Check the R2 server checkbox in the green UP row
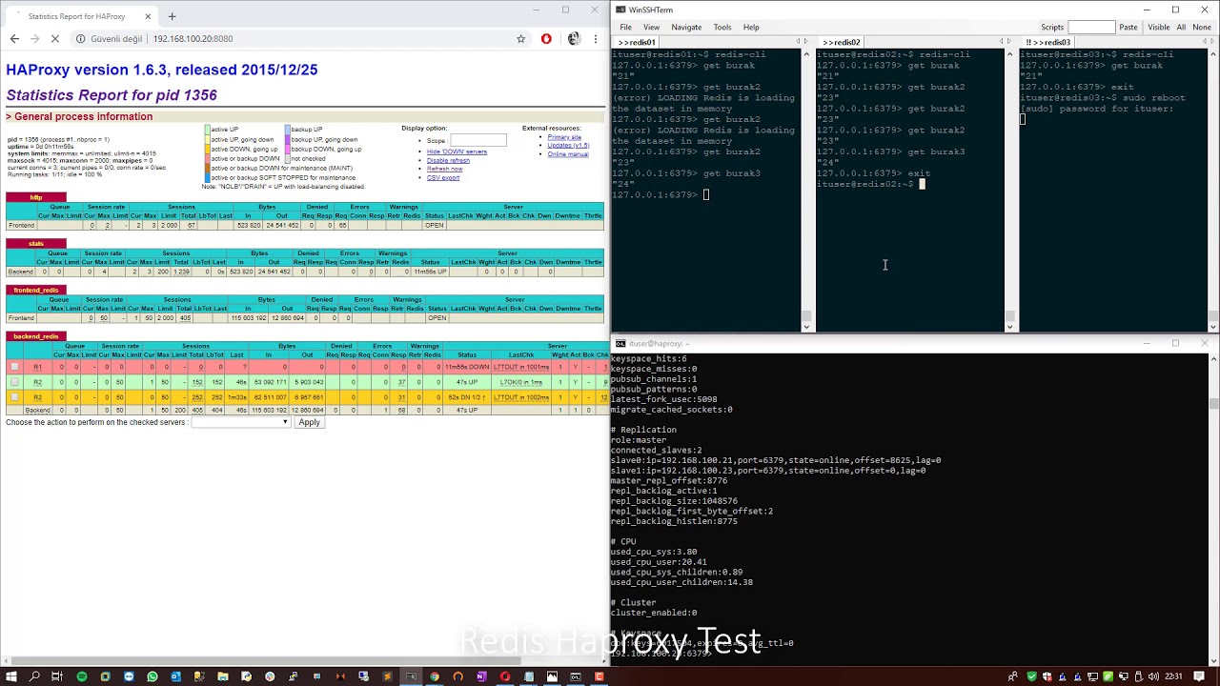This screenshot has height=686, width=1220. pyautogui.click(x=14, y=382)
